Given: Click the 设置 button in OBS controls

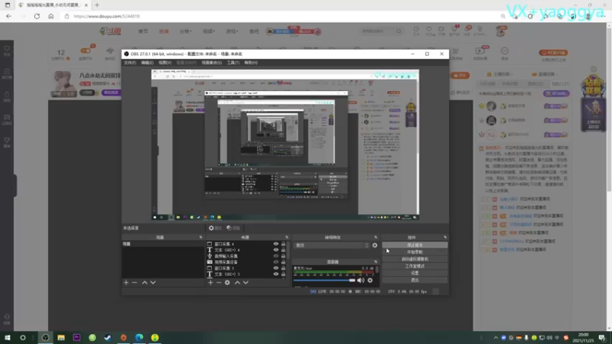Looking at the screenshot, I should pyautogui.click(x=415, y=273).
